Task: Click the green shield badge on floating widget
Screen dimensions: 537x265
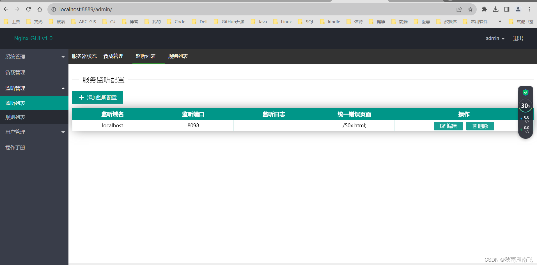Action: 525,92
